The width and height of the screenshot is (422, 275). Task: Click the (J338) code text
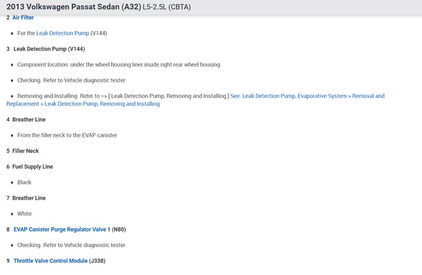[x=97, y=261]
